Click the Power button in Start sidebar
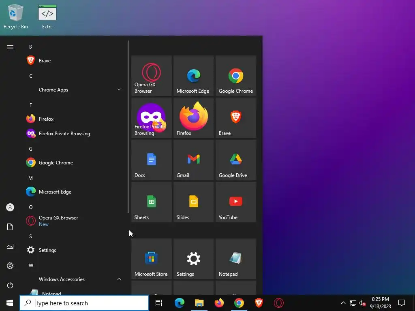This screenshot has width=415, height=311. [10, 285]
